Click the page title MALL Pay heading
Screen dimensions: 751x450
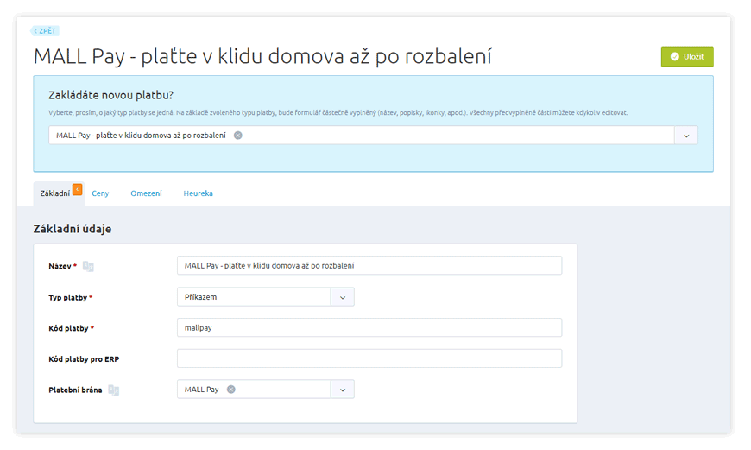point(262,56)
